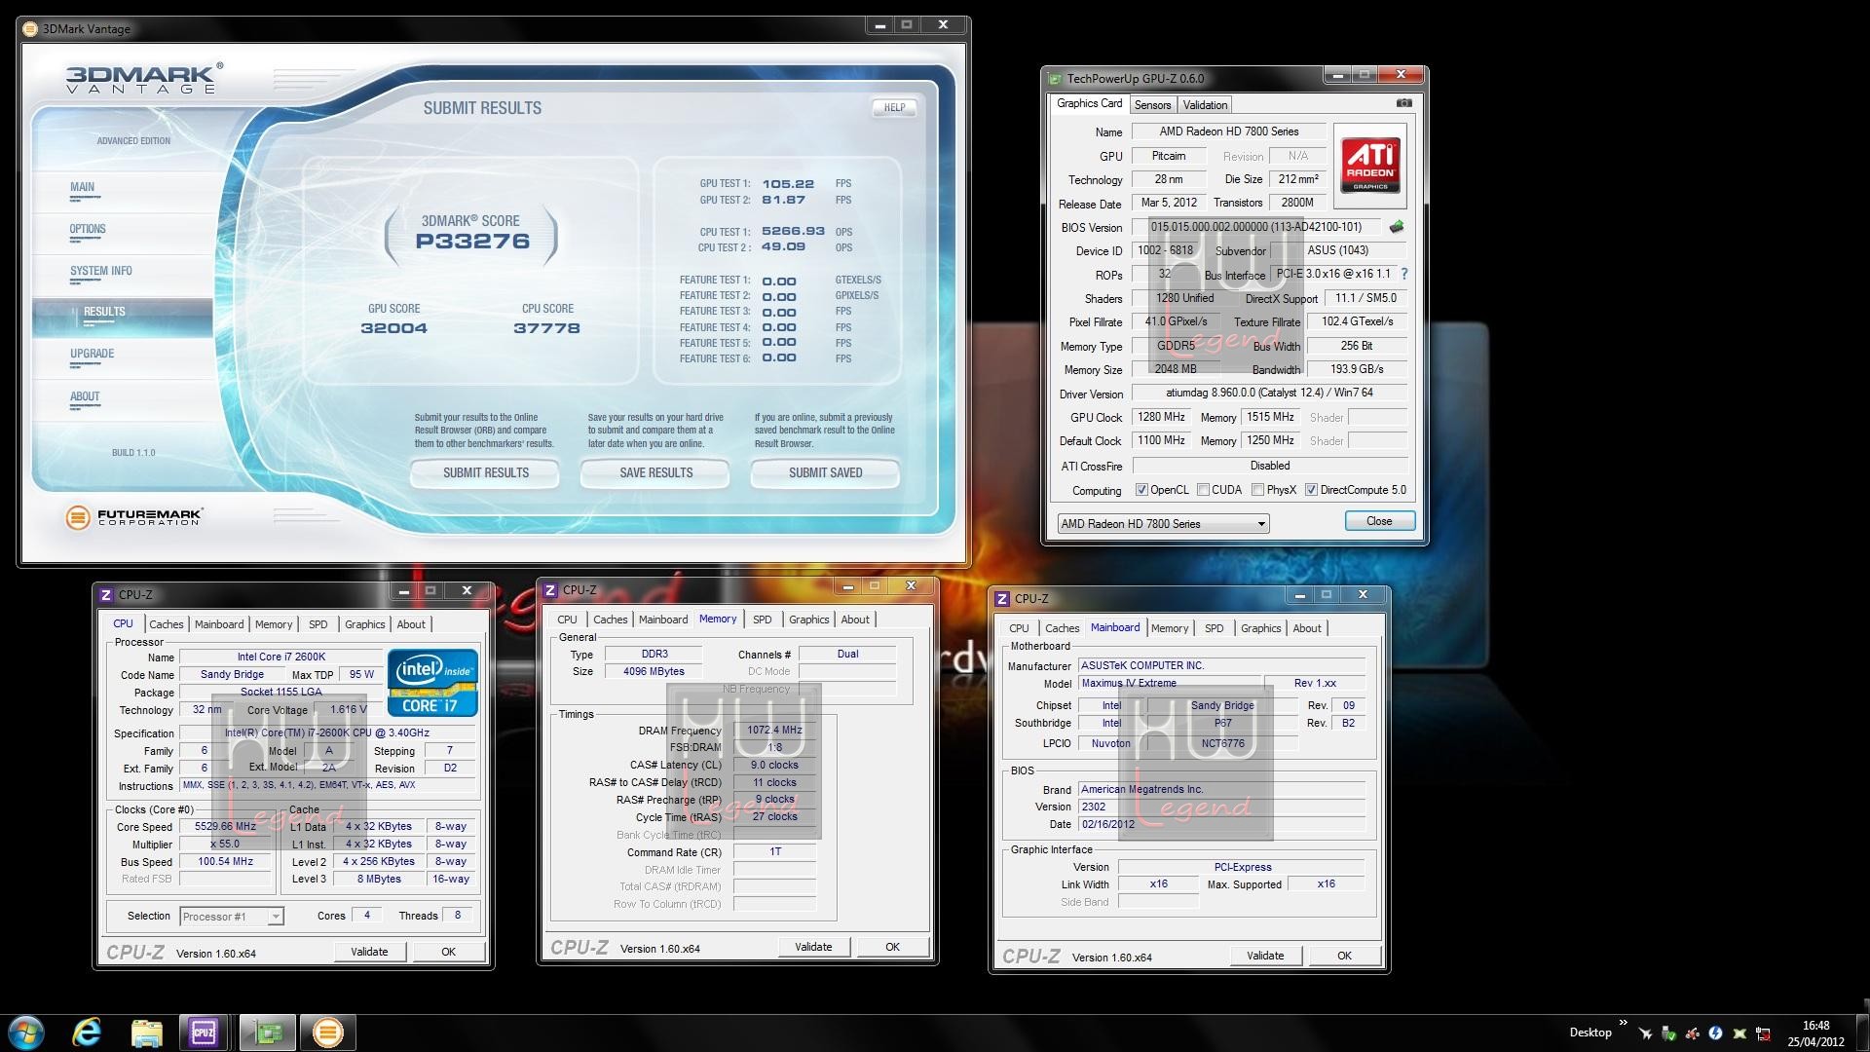Open the Processor #1 selection dropdown
The height and width of the screenshot is (1052, 1870).
coord(232,917)
